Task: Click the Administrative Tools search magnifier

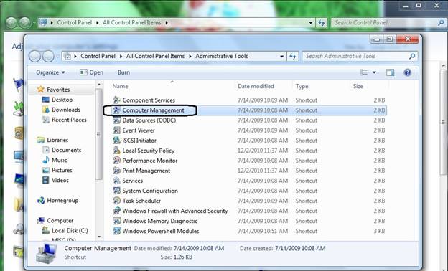Action: click(411, 56)
